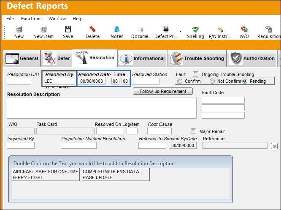Screen dimensions: 281x210
Task: Enable Ongoing Trouble Shooting checkbox
Action: coord(195,74)
